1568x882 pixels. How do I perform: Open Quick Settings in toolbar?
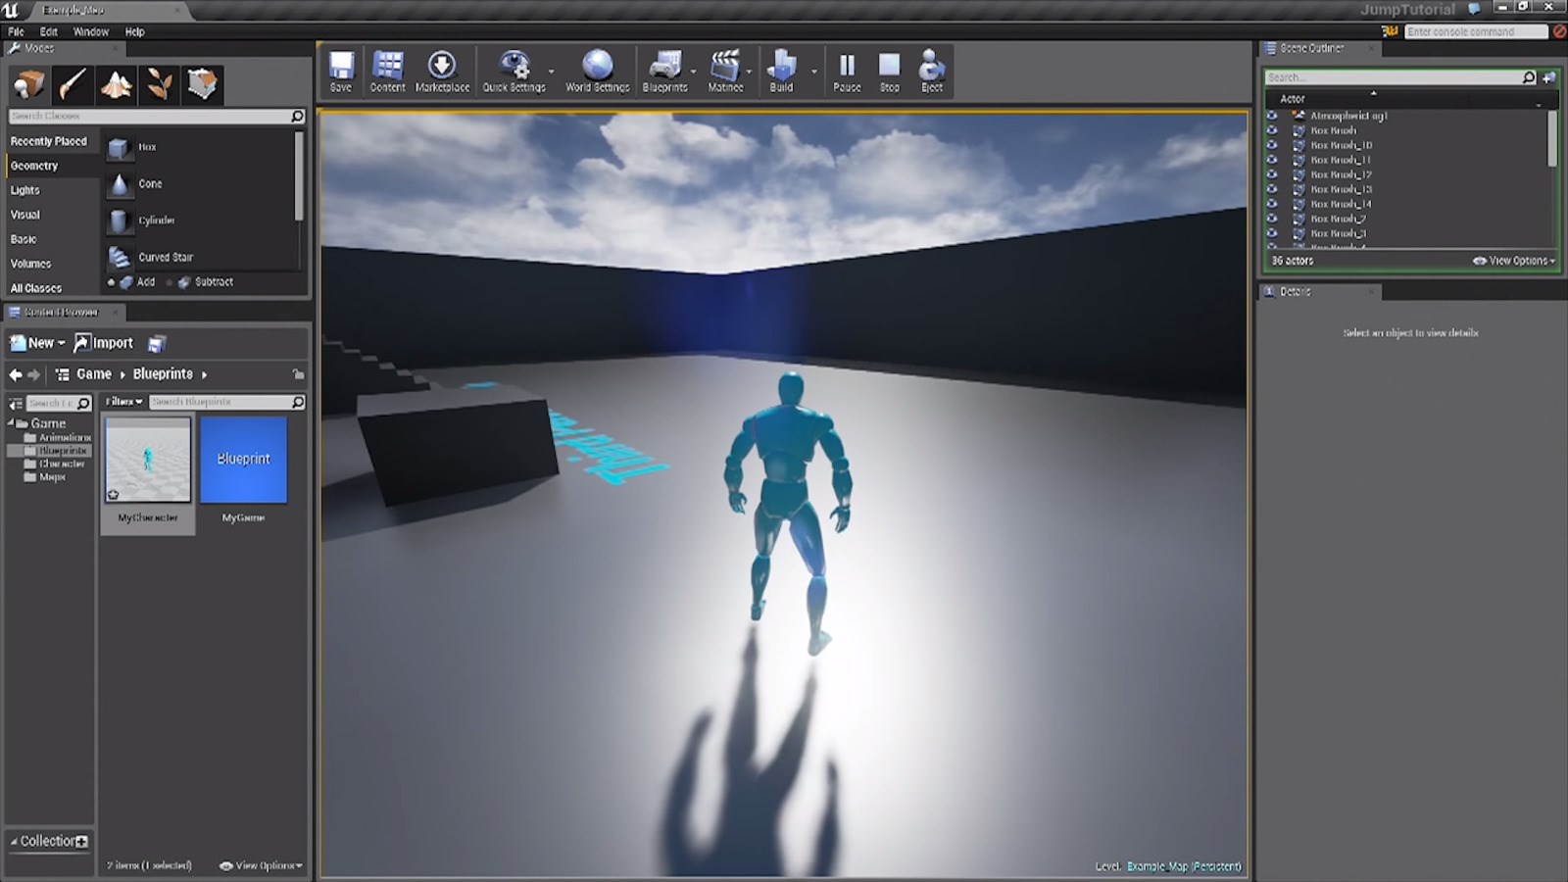(514, 72)
